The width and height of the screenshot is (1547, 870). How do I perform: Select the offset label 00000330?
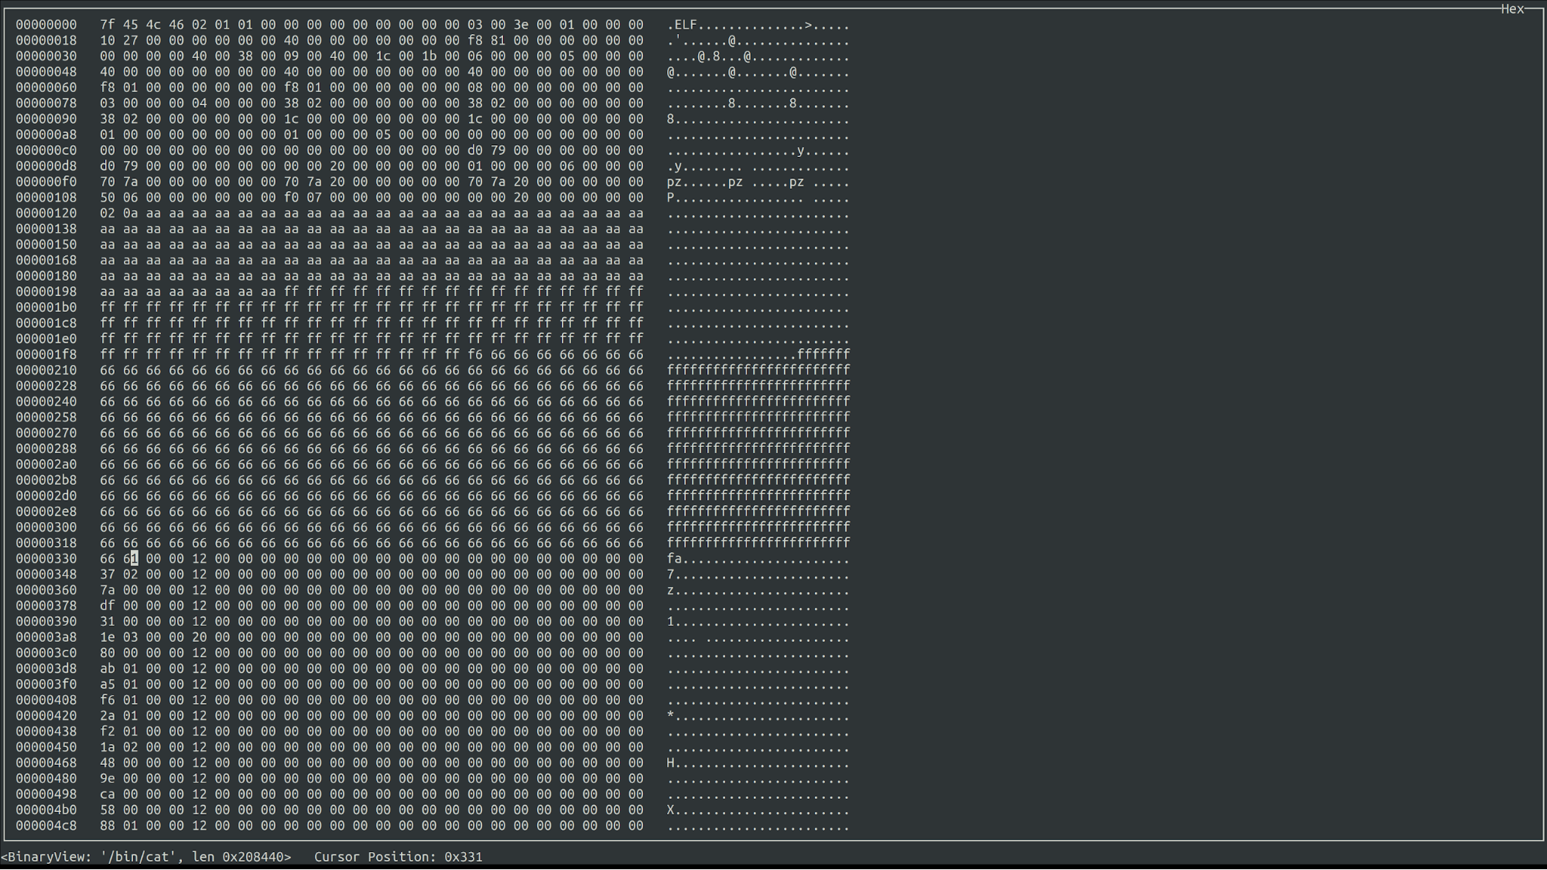tap(46, 558)
